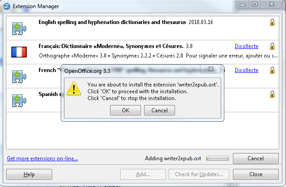Click the OpenOffice logo in the title bar
286x187 pixels.
click(7, 6)
